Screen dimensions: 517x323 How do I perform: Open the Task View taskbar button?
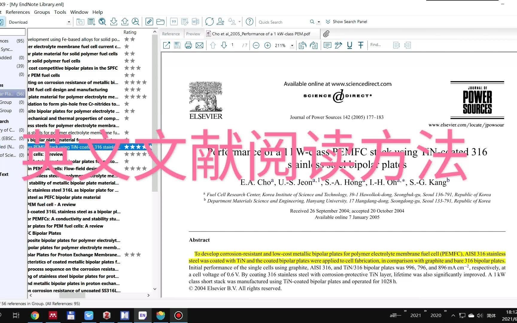click(x=16, y=316)
